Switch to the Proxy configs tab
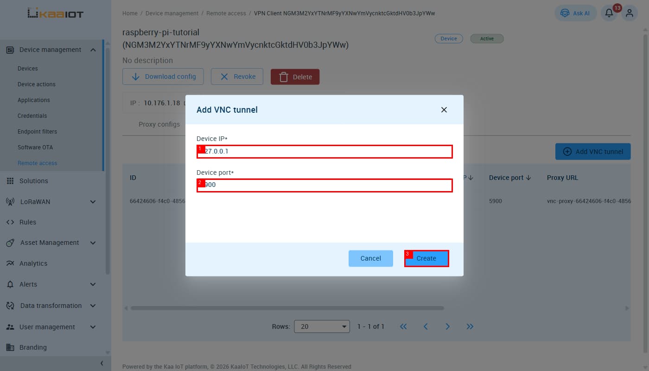 pyautogui.click(x=159, y=124)
